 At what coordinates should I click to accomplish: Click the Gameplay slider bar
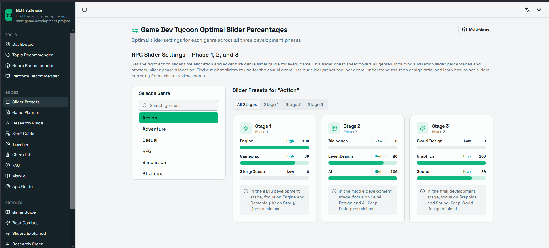(274, 163)
